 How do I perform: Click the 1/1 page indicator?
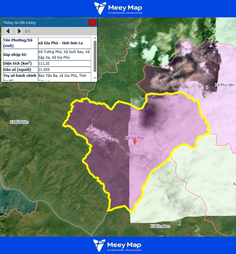pyautogui.click(x=27, y=31)
